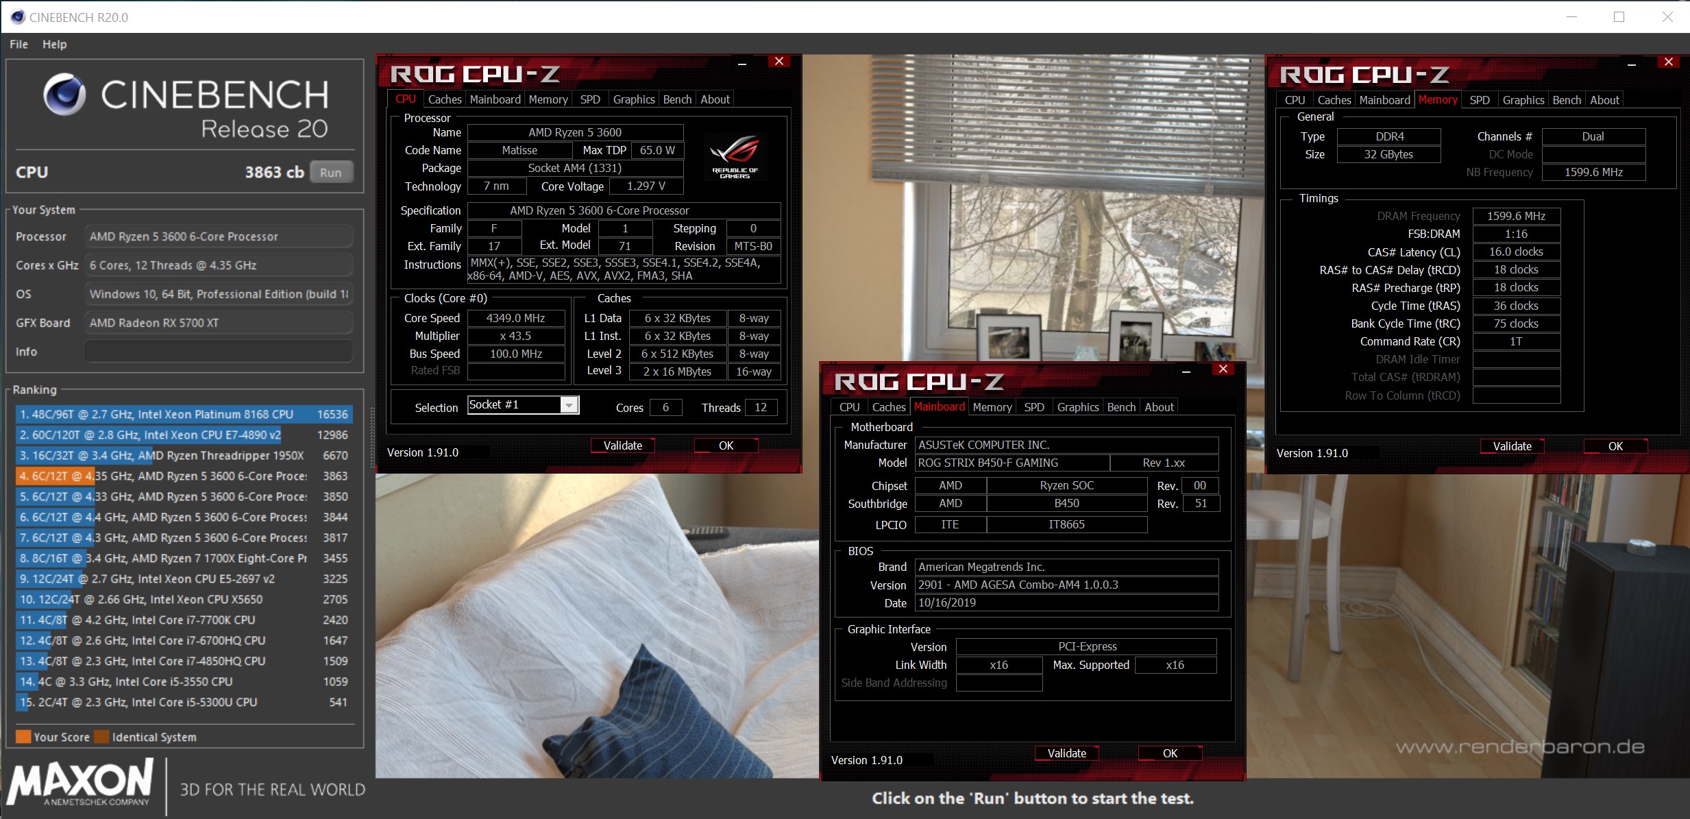Click the Core Speed 4349.0 MHz value

[515, 318]
